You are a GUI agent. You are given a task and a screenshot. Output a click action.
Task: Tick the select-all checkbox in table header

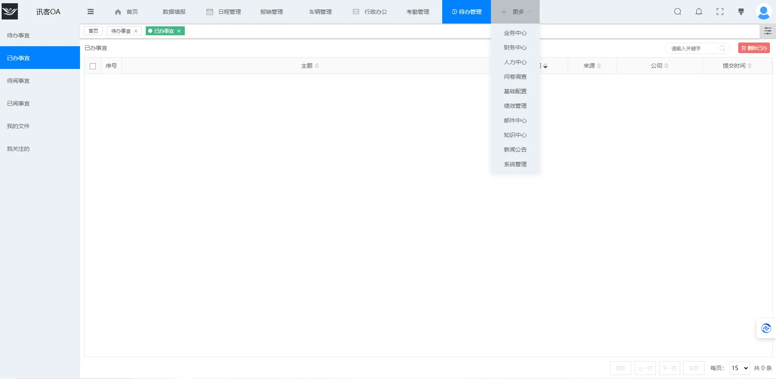point(93,66)
